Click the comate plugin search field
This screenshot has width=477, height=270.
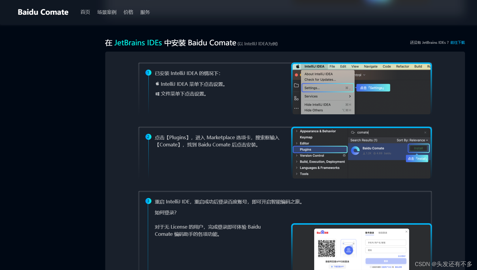click(x=389, y=133)
